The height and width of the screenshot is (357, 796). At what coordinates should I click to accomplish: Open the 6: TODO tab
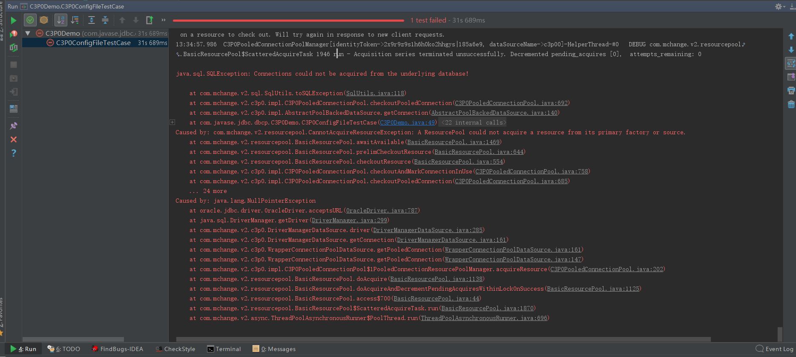coord(64,349)
